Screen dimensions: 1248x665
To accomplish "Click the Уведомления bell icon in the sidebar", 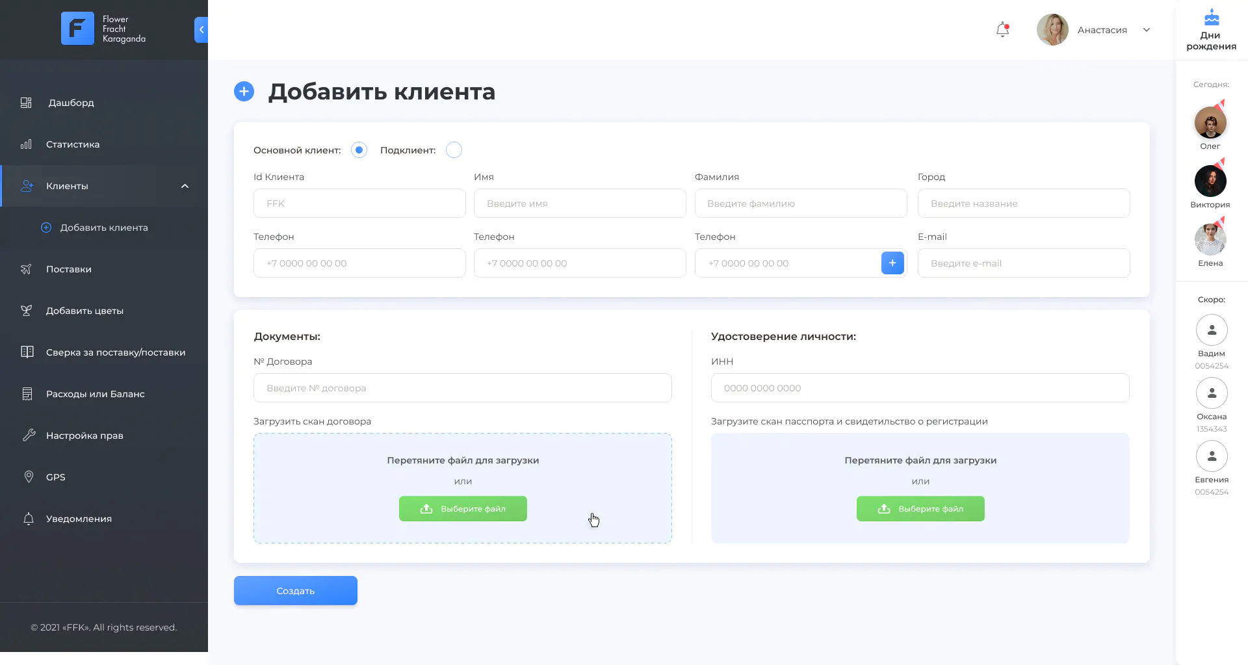I will 29,519.
